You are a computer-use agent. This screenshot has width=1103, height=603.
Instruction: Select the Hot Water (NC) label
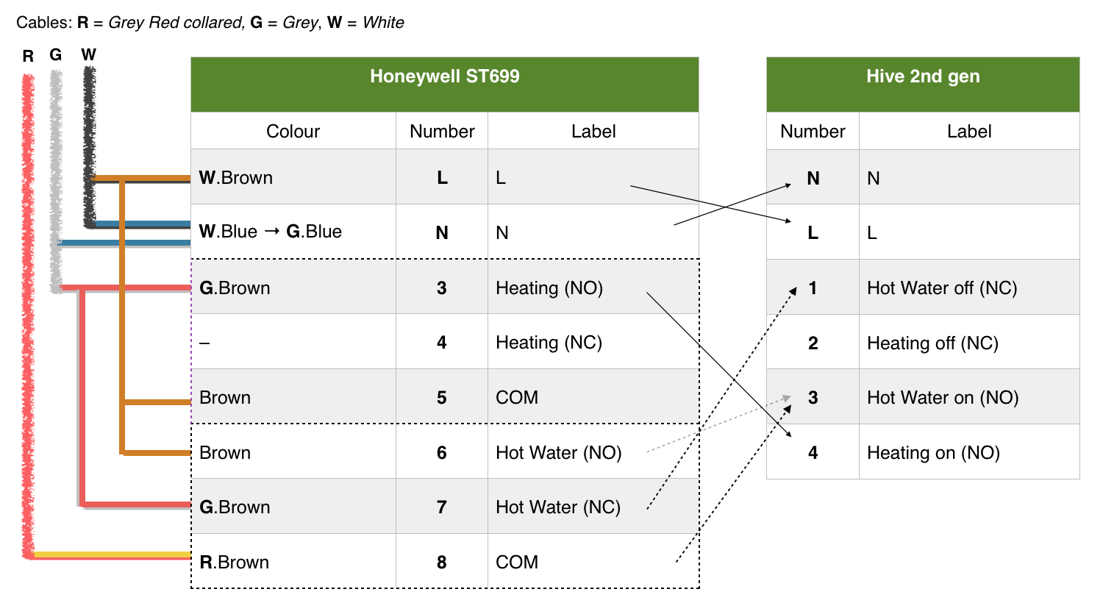pyautogui.click(x=557, y=507)
